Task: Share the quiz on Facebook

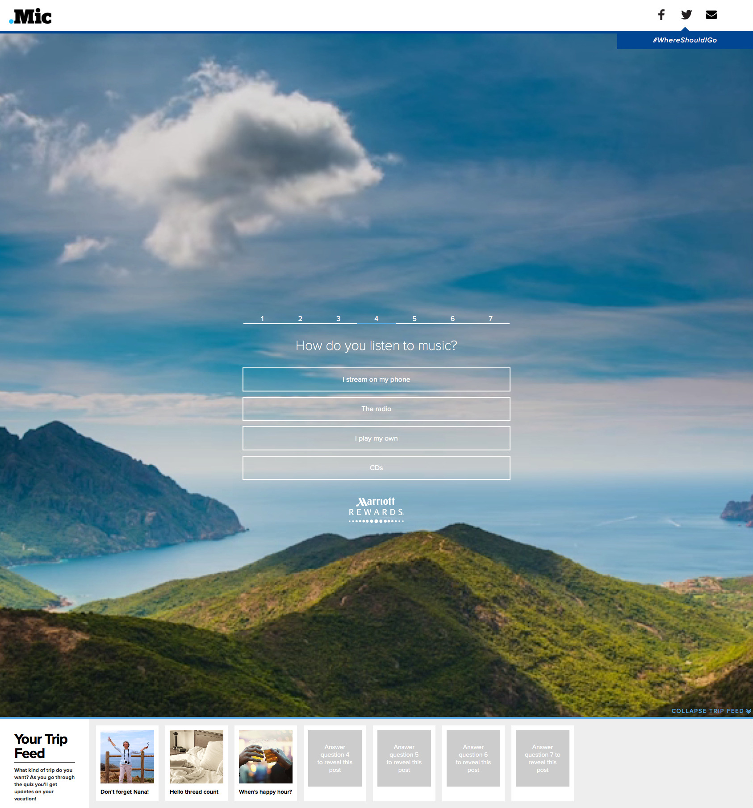Action: pyautogui.click(x=661, y=15)
